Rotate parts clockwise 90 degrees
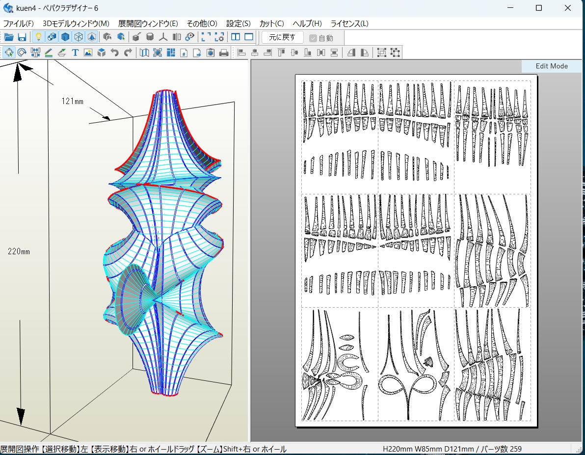585x455 pixels. 365,53
